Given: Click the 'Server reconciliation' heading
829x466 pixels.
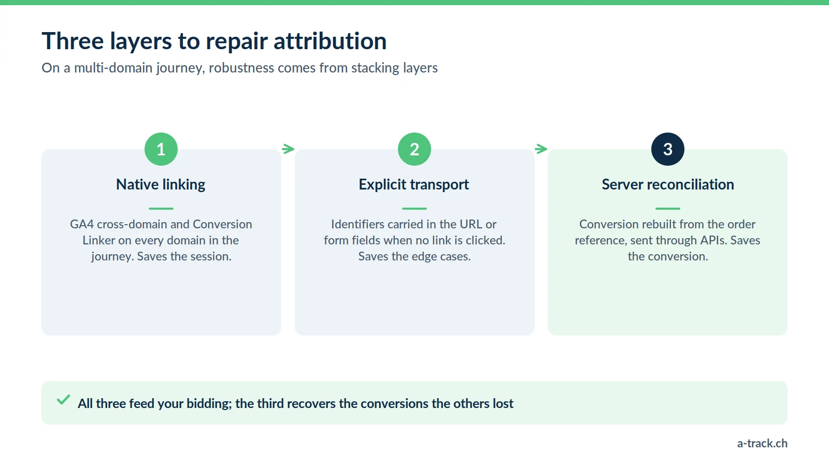Looking at the screenshot, I should tap(668, 184).
